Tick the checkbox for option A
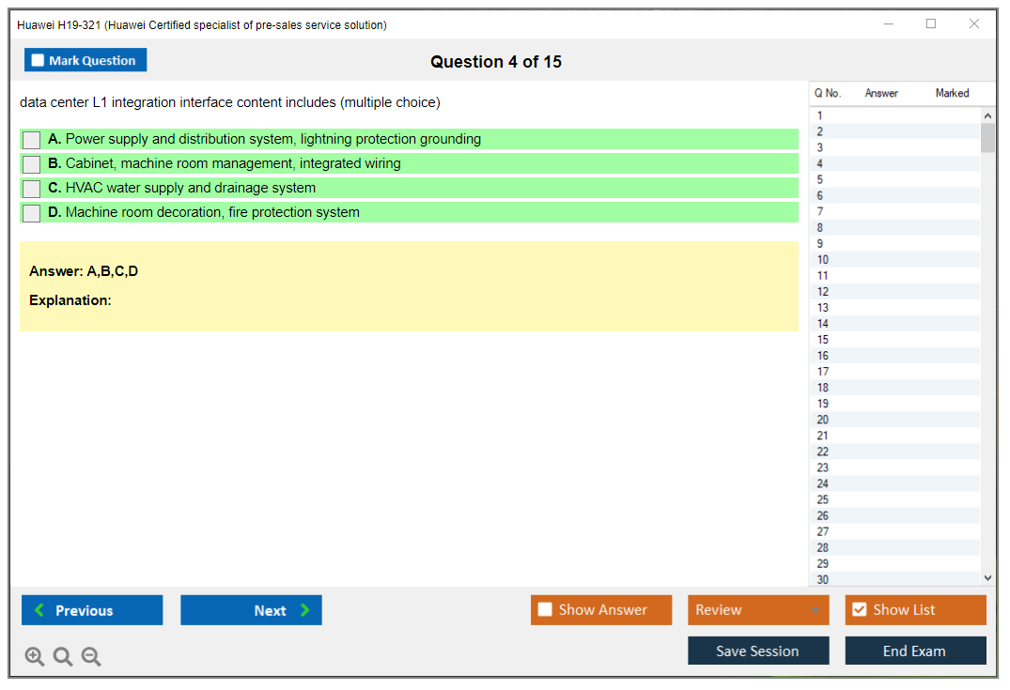This screenshot has width=1010, height=690. point(32,140)
